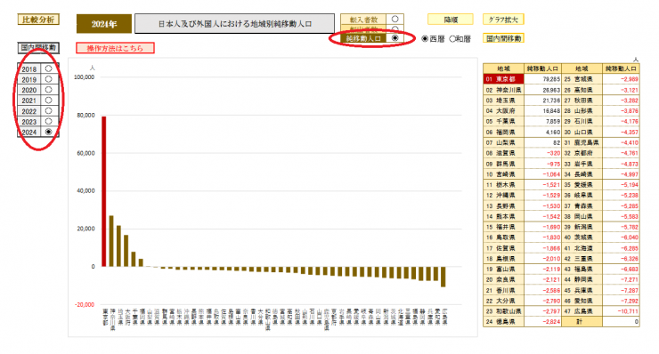The image size is (659, 354).
Task: Click the 01 東京都 cell in the table
Action: click(x=503, y=79)
